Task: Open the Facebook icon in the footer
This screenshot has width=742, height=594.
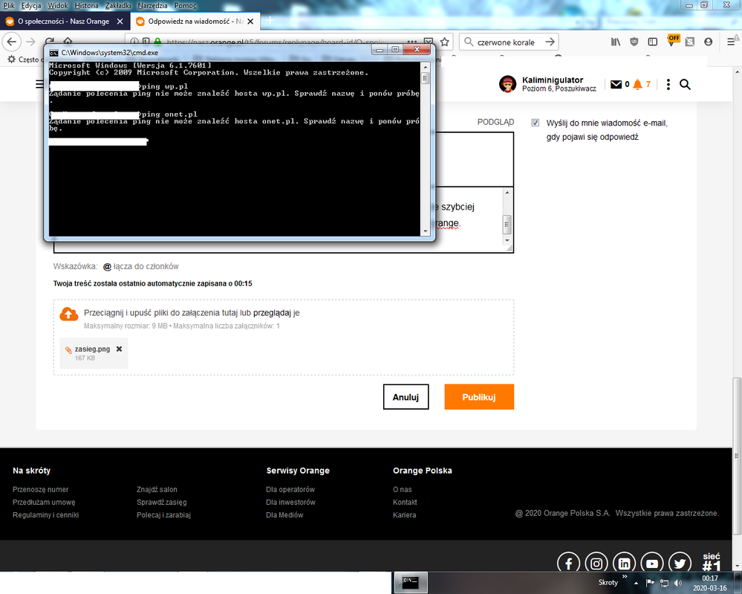Action: 568,564
